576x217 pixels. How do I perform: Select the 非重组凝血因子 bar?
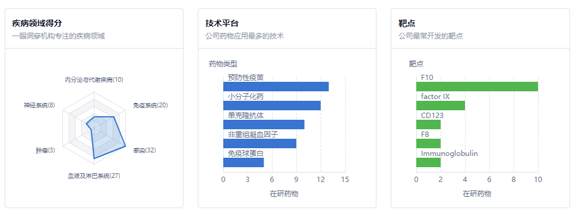[x=259, y=143]
